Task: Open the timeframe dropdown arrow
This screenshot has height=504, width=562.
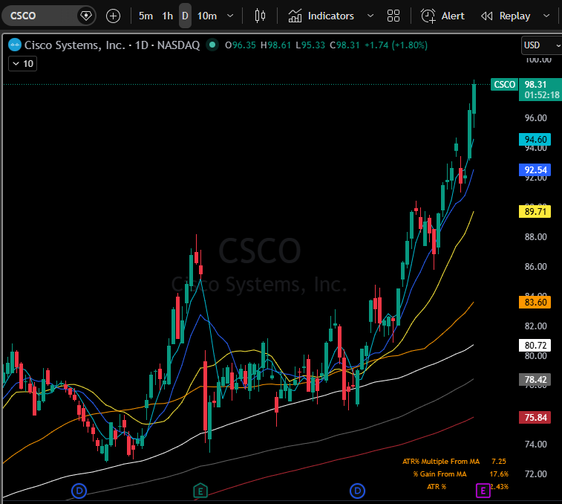Action: click(230, 16)
